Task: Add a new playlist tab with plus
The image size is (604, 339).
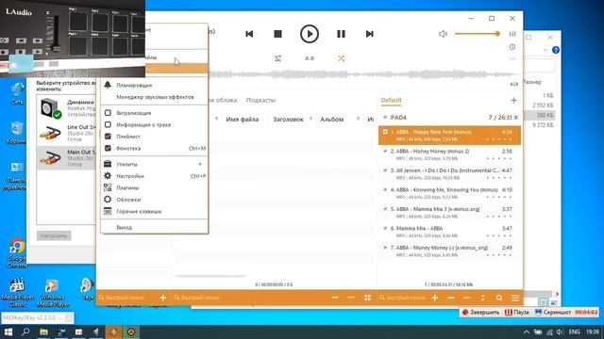Action: (x=513, y=101)
